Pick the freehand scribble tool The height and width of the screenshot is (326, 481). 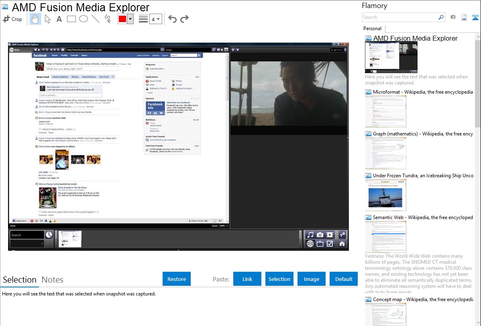click(x=108, y=19)
